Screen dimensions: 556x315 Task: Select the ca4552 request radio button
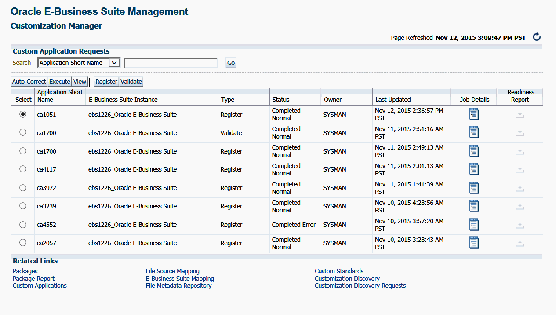pos(23,224)
